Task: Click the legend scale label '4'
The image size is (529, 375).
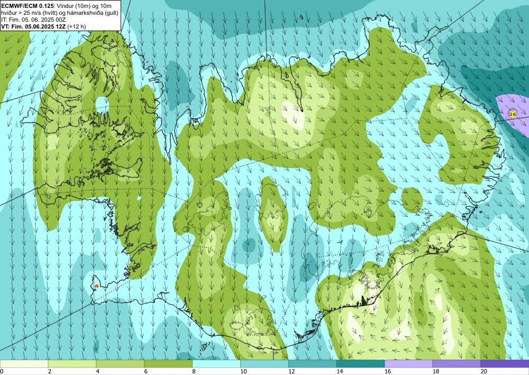Action: pos(97,372)
